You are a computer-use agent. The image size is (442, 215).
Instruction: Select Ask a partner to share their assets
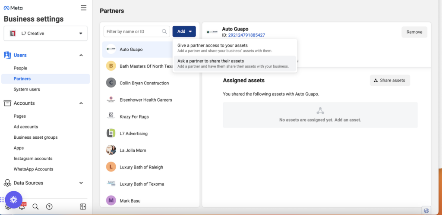(235, 63)
